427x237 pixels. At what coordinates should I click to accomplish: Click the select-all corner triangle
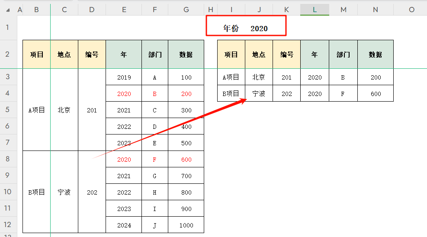(8, 10)
